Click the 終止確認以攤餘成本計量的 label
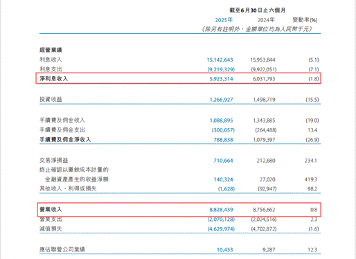The height and width of the screenshot is (259, 356). 74,170
